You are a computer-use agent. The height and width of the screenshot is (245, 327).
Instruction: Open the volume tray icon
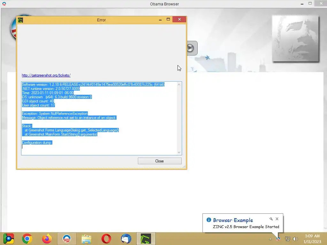click(x=295, y=239)
